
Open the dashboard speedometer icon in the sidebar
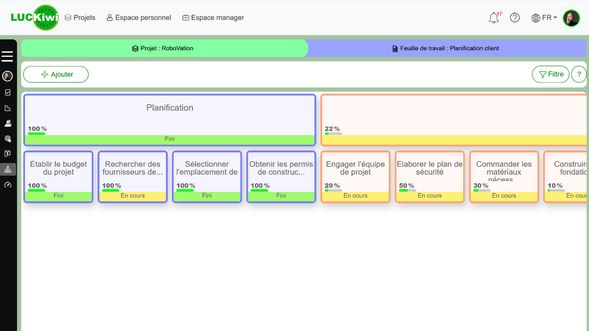[7, 184]
